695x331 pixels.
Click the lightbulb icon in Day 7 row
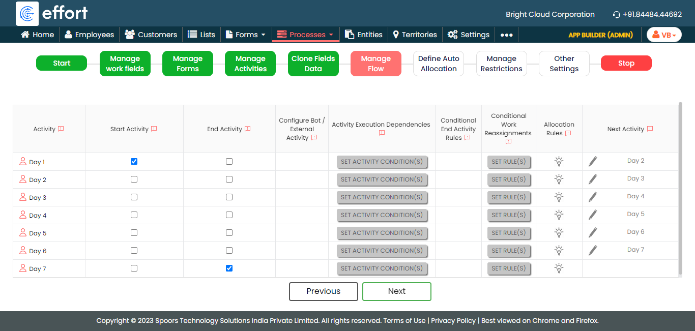[x=559, y=268]
